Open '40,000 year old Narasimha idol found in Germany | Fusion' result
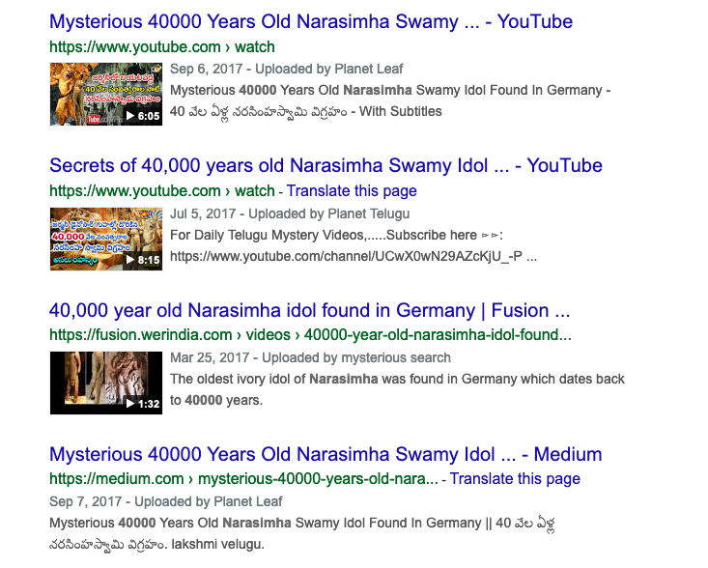 click(310, 310)
